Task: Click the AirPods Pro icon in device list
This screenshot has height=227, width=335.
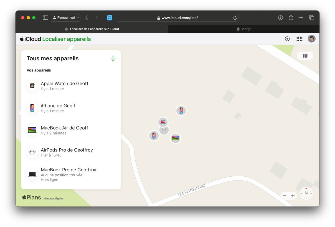Action: 32,152
